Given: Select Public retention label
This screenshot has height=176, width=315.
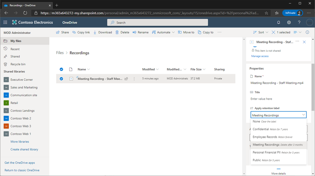Looking at the screenshot, I should [x=278, y=160].
